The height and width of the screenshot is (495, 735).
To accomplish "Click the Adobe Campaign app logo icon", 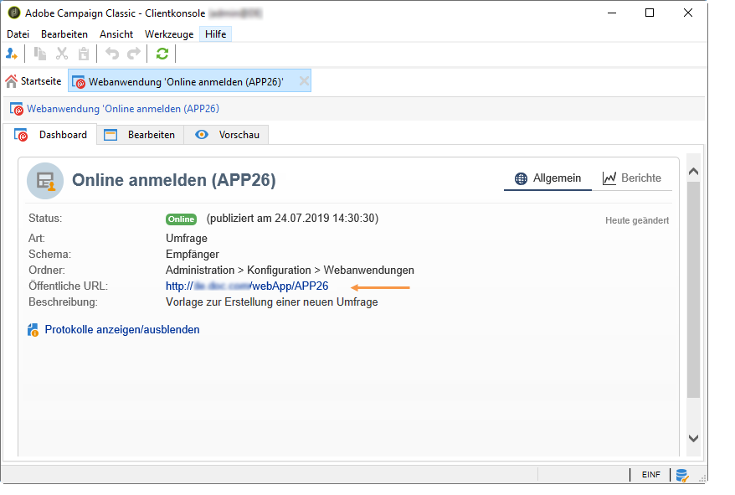I will pos(14,13).
